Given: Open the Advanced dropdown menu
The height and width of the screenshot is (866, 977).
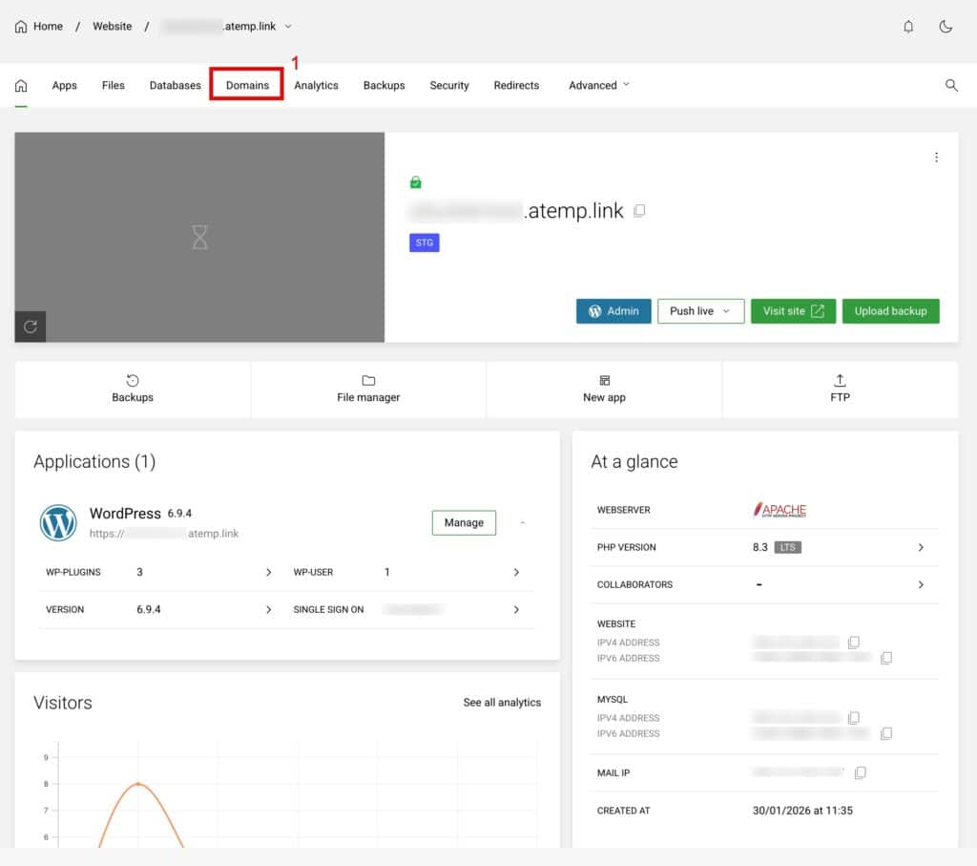Looking at the screenshot, I should coord(599,85).
